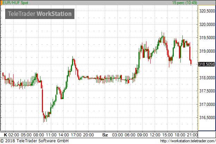Click the 320,5000 price axis label

[x=207, y=11]
